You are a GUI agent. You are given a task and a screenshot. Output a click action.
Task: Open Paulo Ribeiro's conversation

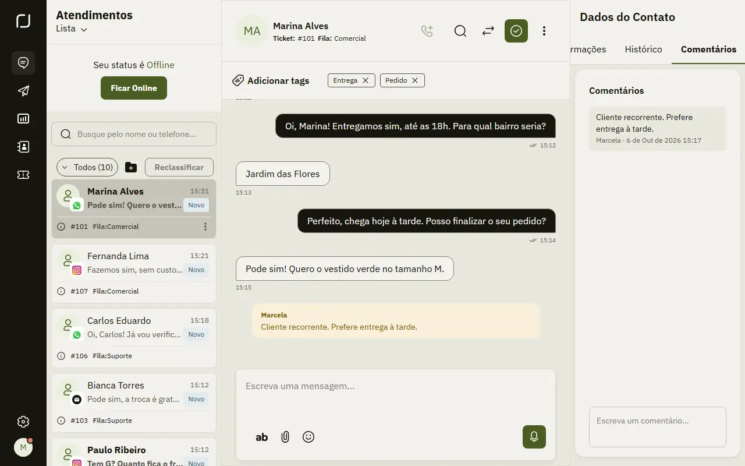point(134,452)
